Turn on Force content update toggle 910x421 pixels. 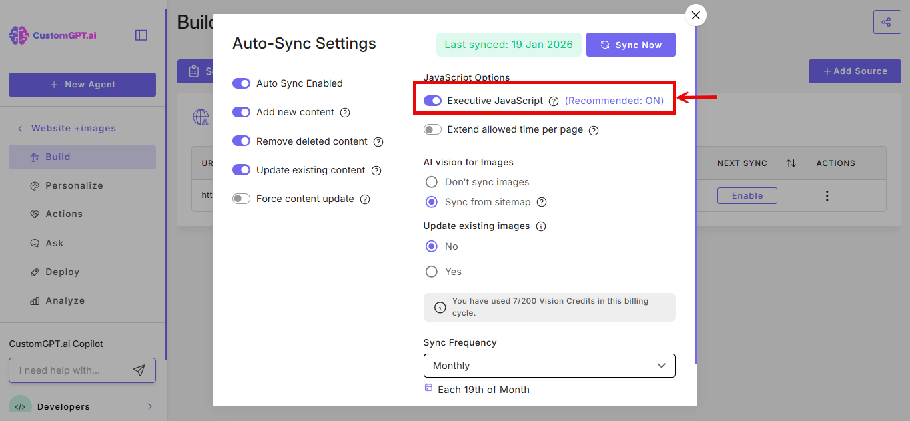point(241,199)
